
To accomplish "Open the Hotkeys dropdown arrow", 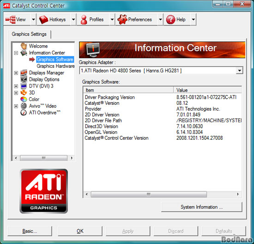I will tap(73, 19).
